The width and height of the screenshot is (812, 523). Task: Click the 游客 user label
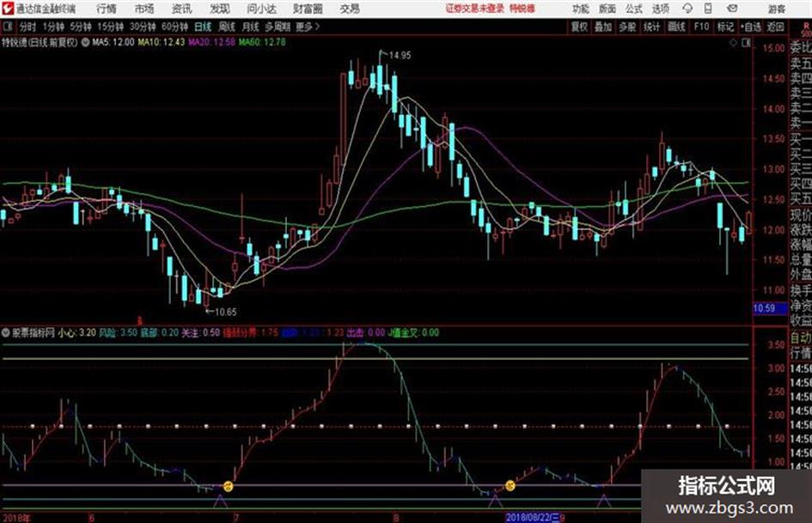pyautogui.click(x=776, y=9)
